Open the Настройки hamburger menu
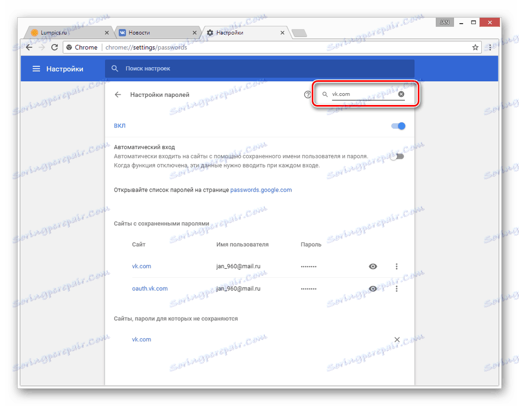The width and height of the screenshot is (519, 406). (36, 68)
